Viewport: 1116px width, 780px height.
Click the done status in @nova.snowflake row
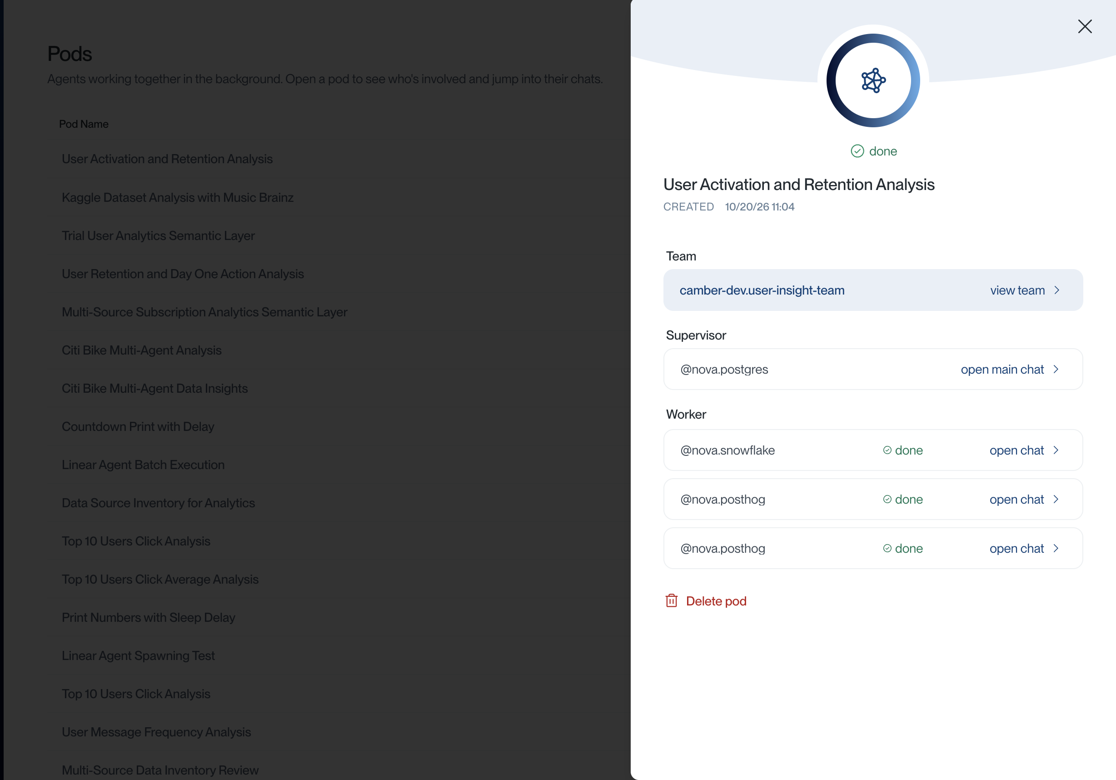pos(902,450)
